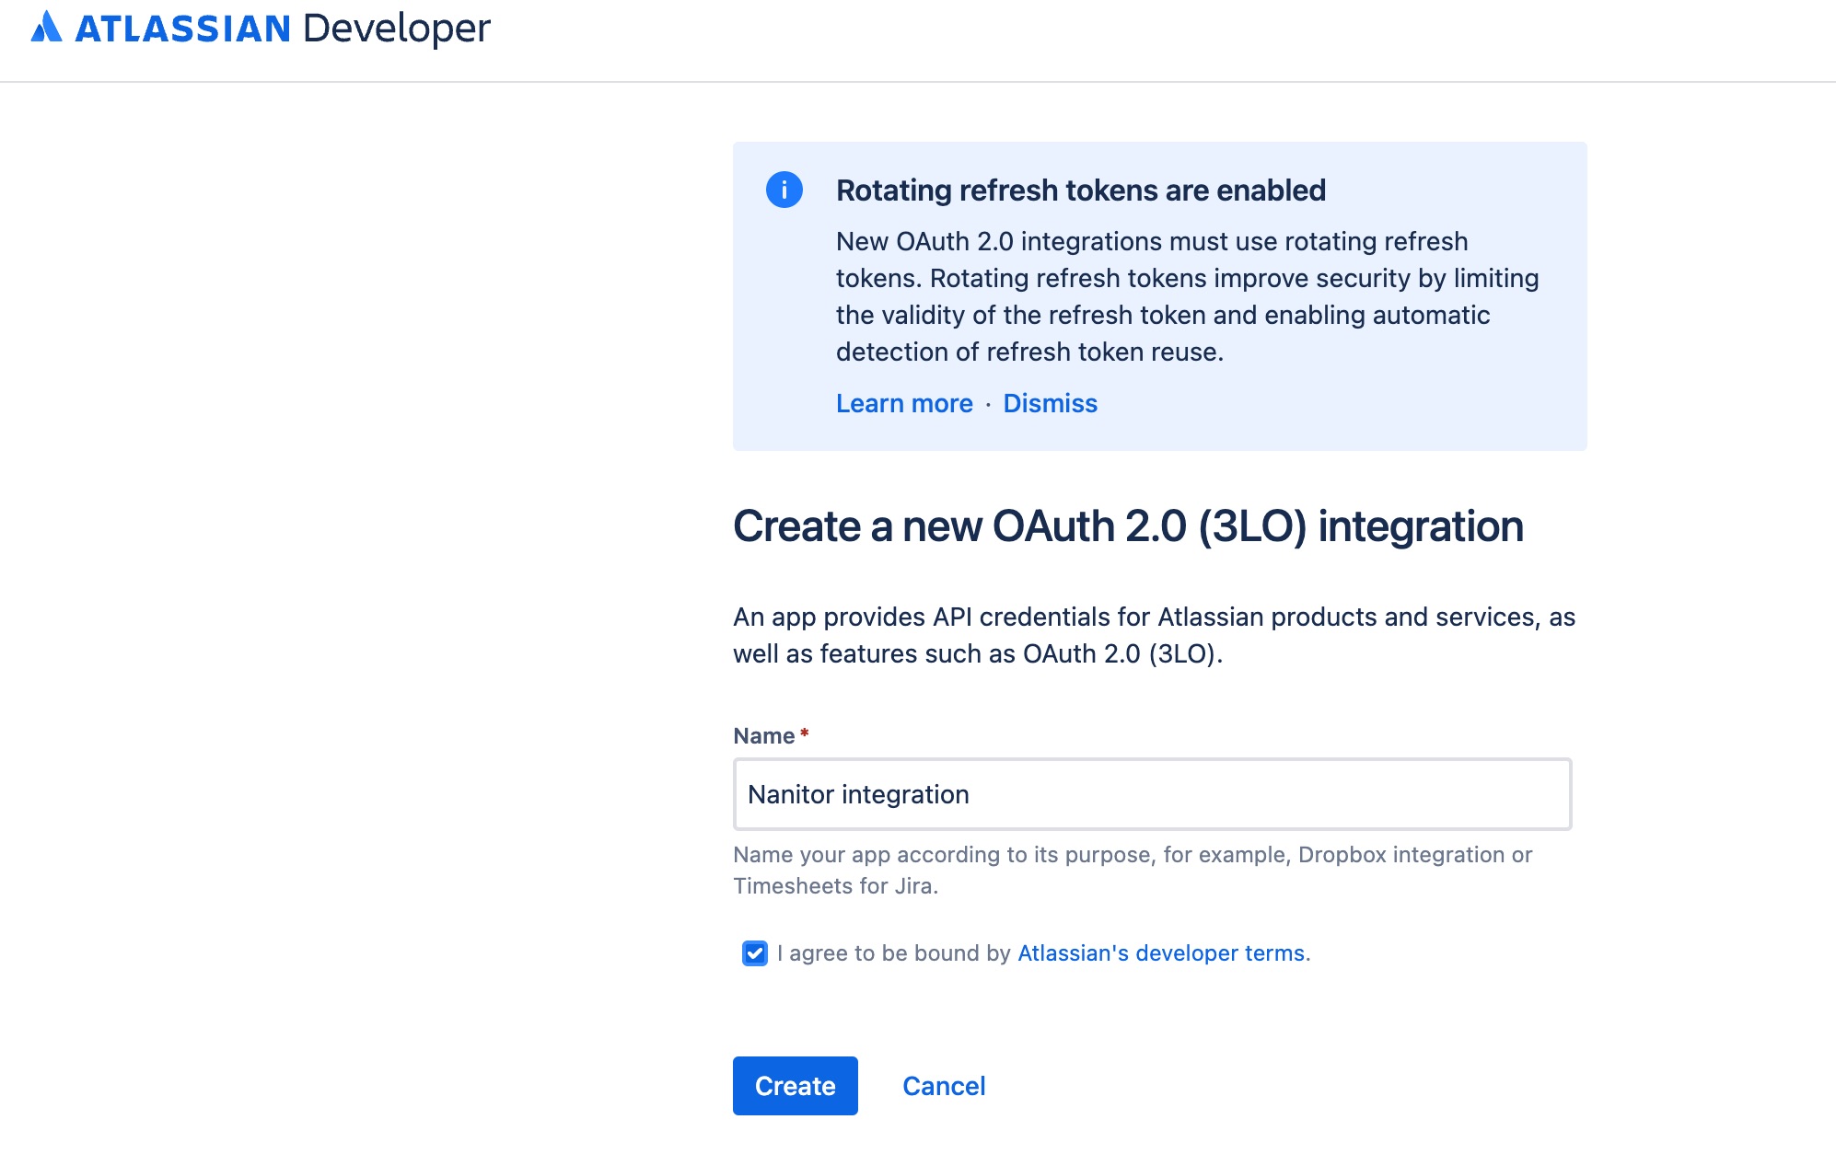Click the "Atlassian's developer terms" hyperlink
Screen dimensions: 1836x1154
1159,953
